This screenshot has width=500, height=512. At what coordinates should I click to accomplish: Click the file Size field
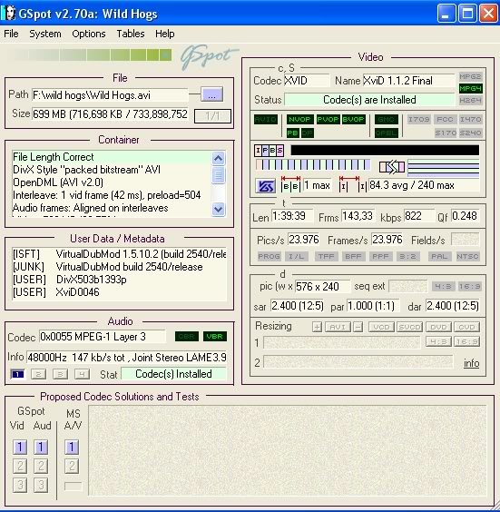(x=110, y=114)
